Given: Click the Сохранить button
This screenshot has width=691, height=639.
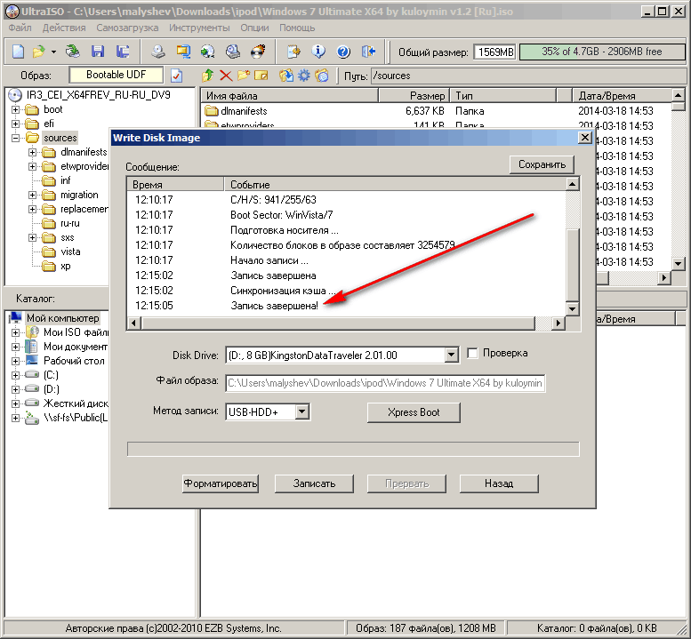Looking at the screenshot, I should [x=542, y=164].
